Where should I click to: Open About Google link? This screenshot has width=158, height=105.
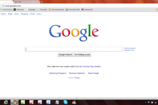click(93, 73)
